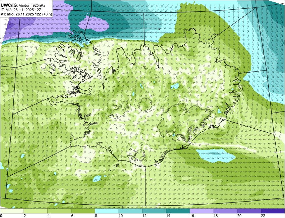Screen dimensions: 285x218
Task: Click the dark teal 14–16 legend swatch
Action: pos(178,211)
